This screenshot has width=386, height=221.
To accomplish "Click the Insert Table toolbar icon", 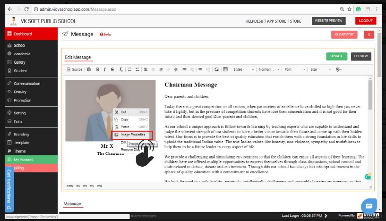I will pos(225,69).
